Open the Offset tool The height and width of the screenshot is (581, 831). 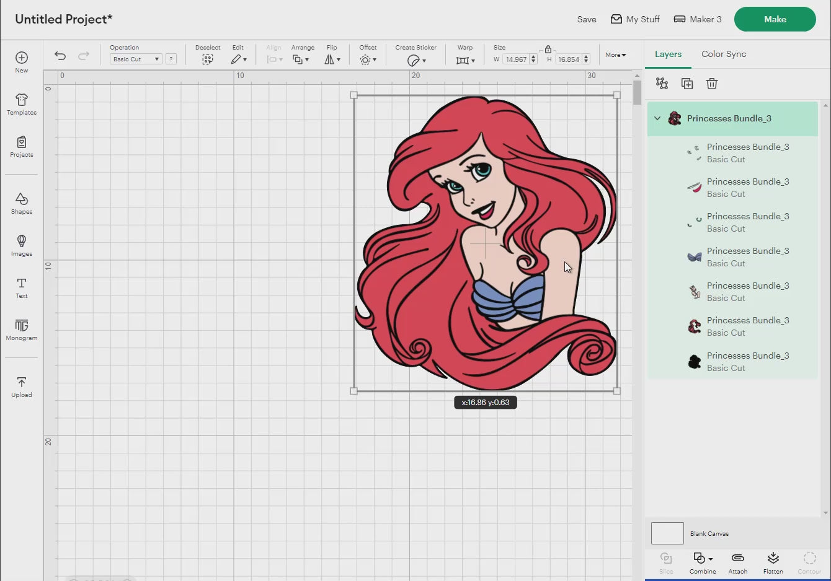pyautogui.click(x=368, y=59)
